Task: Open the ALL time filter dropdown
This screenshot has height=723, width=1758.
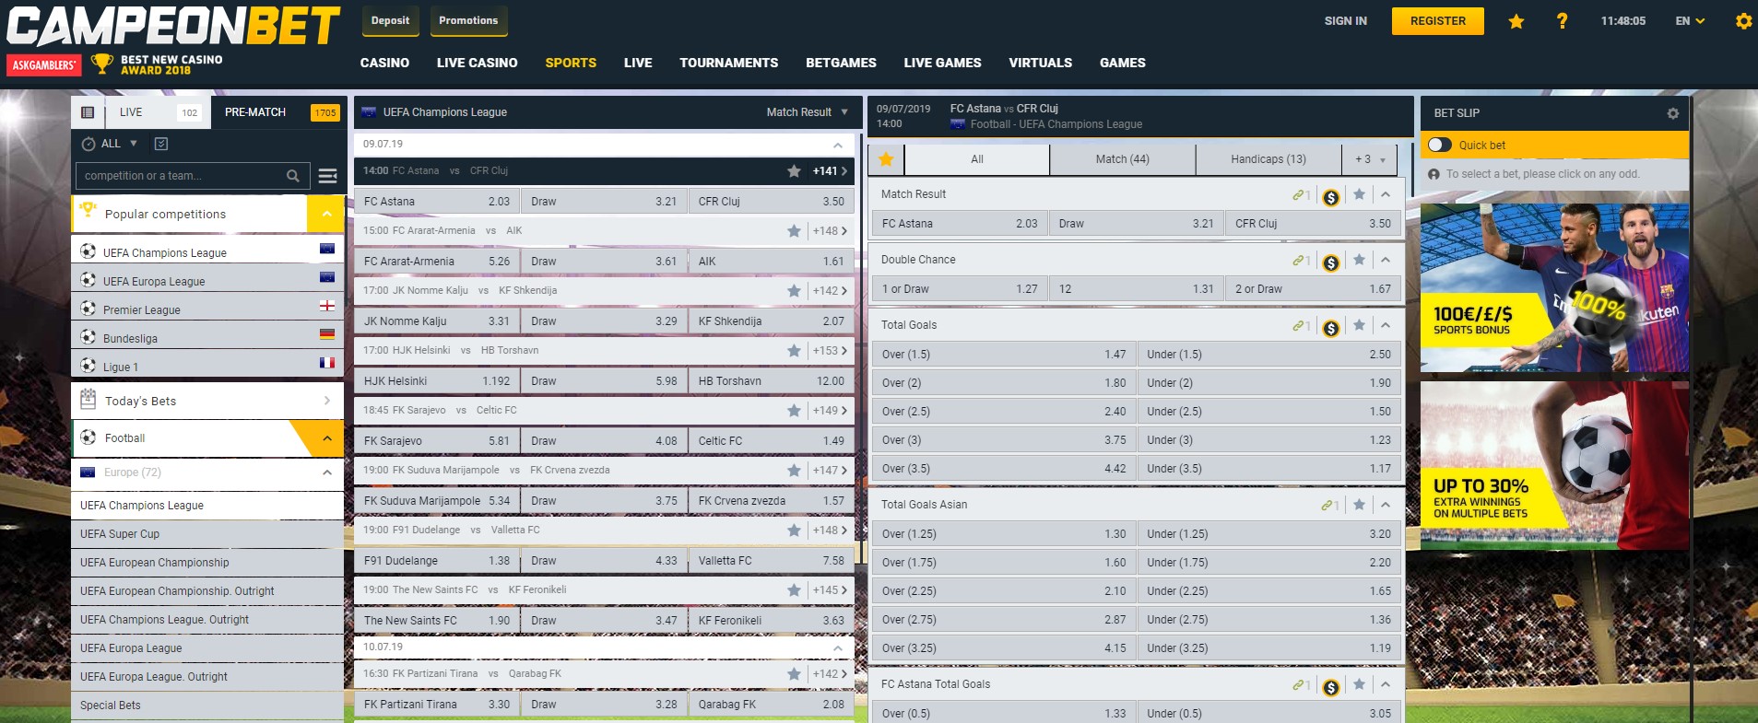Action: (x=110, y=144)
